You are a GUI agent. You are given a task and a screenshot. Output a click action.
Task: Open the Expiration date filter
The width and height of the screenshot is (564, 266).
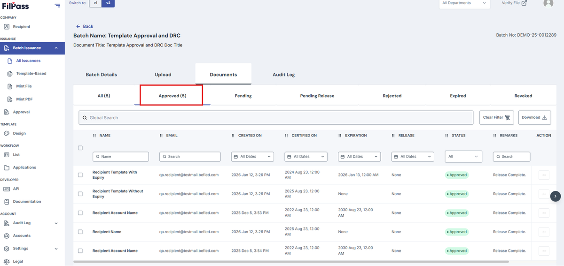[x=360, y=157]
